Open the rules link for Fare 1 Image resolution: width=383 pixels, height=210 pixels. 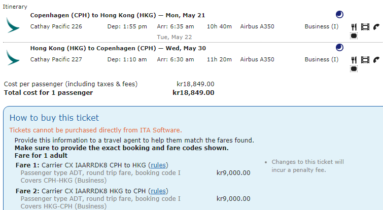pyautogui.click(x=159, y=164)
